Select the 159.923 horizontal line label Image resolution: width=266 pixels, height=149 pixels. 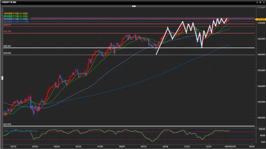(7, 53)
